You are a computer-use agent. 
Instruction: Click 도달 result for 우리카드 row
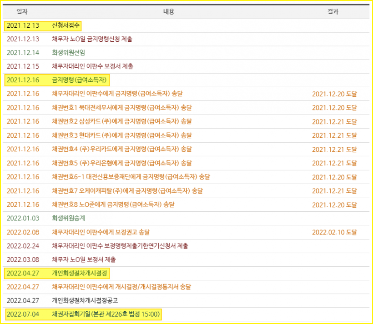(x=334, y=150)
